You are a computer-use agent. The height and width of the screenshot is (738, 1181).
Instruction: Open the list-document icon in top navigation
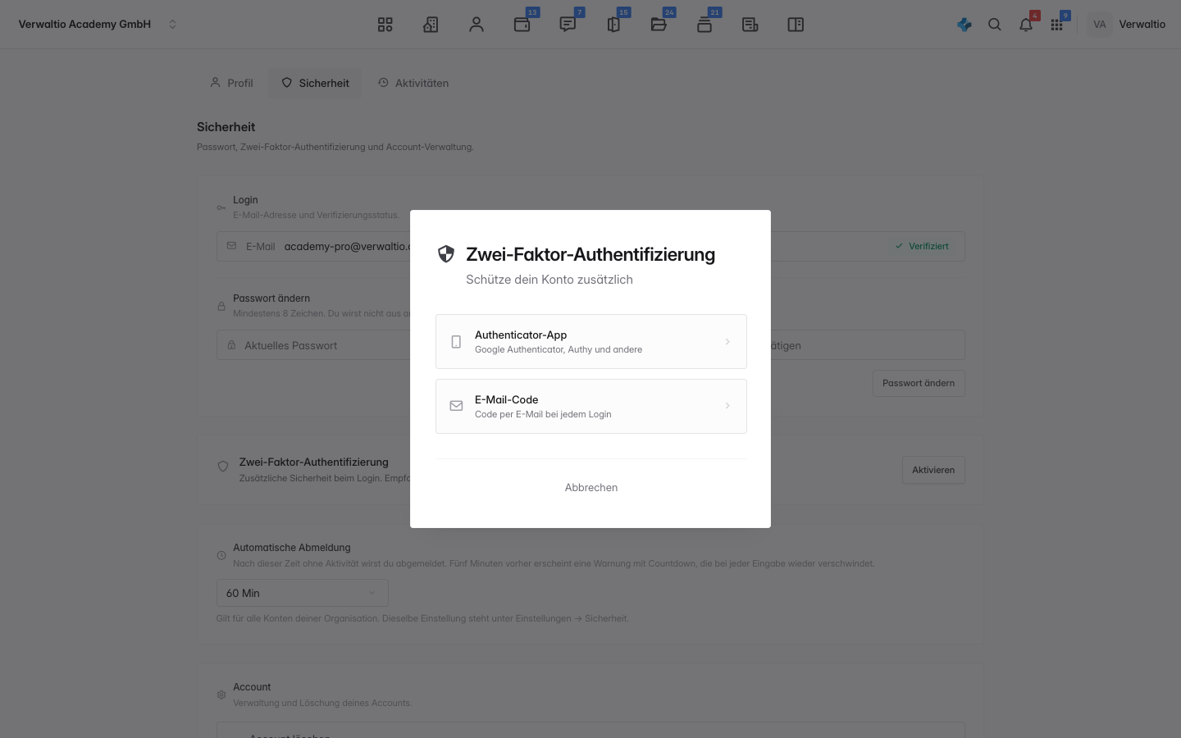point(750,25)
